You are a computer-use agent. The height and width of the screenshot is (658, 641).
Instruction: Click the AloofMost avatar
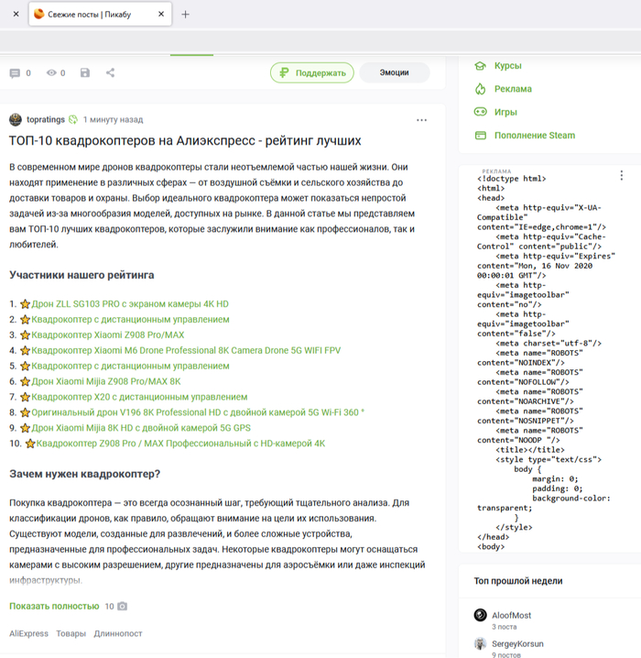pyautogui.click(x=480, y=615)
